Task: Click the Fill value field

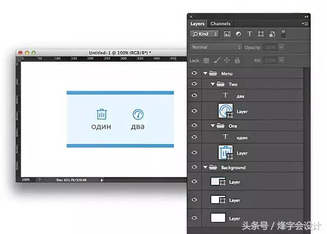Action: click(271, 61)
